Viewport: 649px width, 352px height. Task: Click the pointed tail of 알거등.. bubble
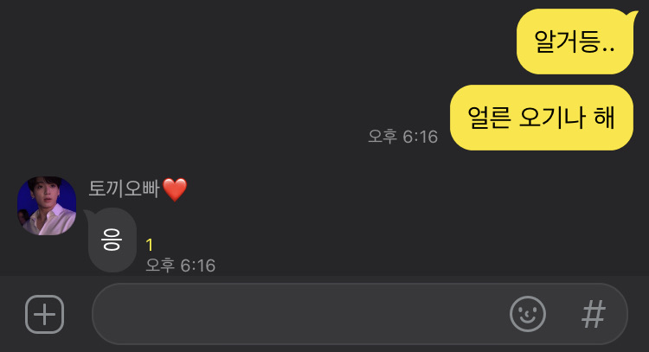(633, 16)
